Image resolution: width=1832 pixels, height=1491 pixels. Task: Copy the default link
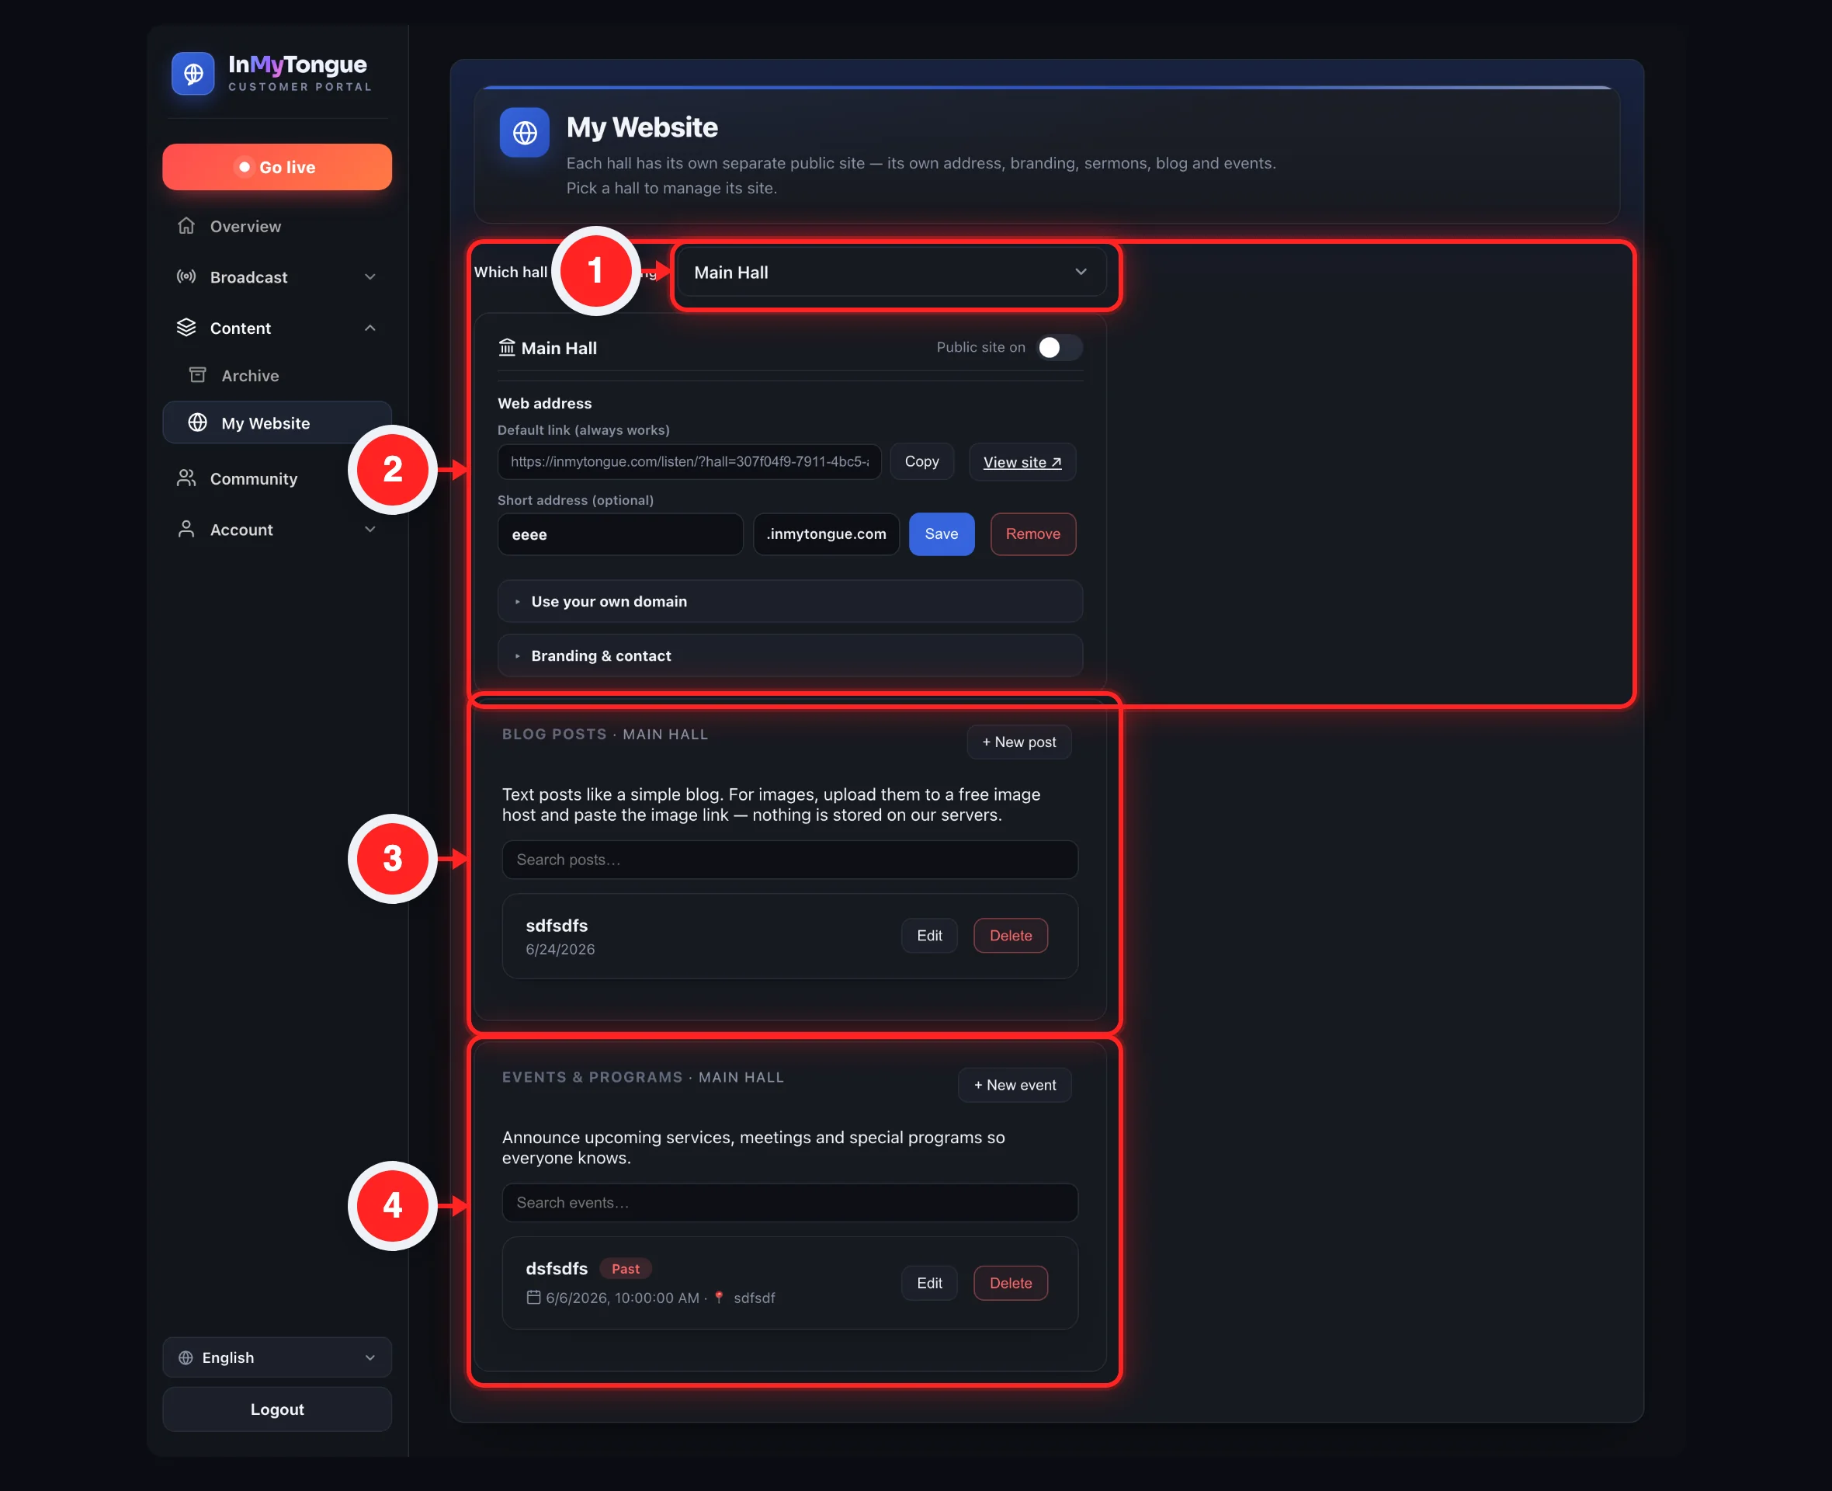coord(922,461)
